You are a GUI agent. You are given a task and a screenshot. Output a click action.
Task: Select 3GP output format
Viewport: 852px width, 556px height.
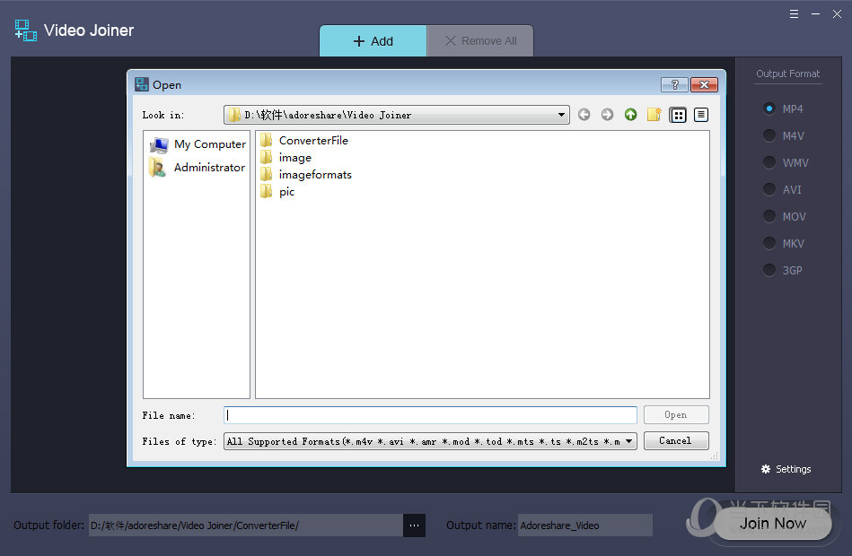[783, 270]
